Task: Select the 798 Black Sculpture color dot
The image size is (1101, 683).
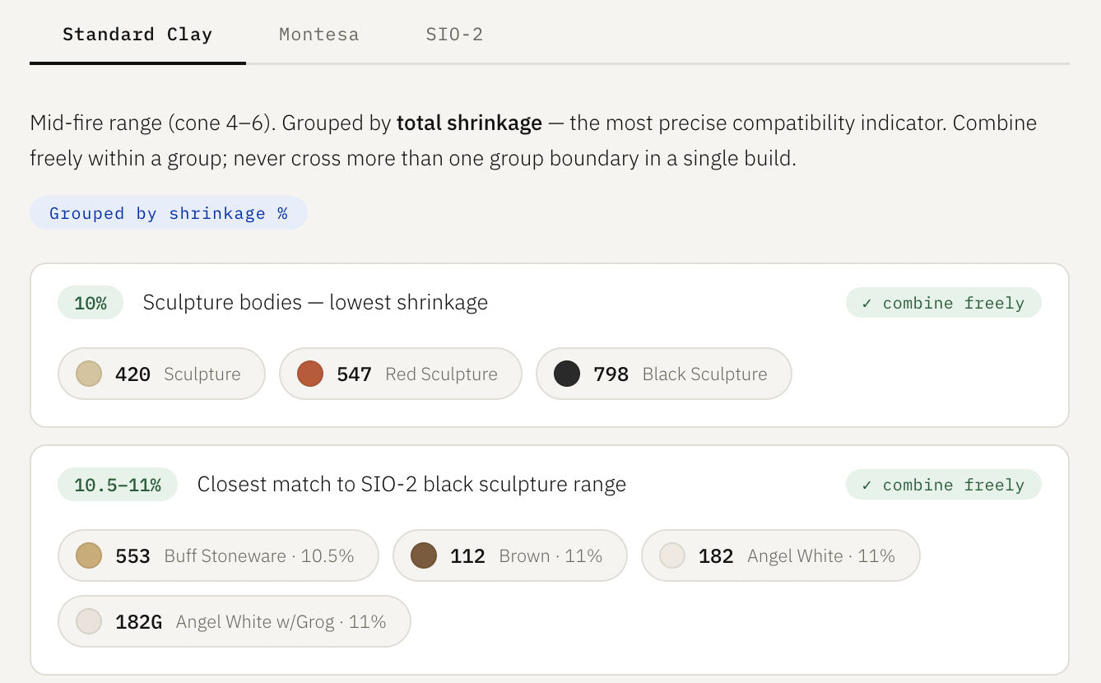Action: coord(566,374)
